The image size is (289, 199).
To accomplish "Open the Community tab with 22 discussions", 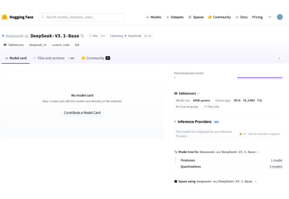I will pos(96,58).
